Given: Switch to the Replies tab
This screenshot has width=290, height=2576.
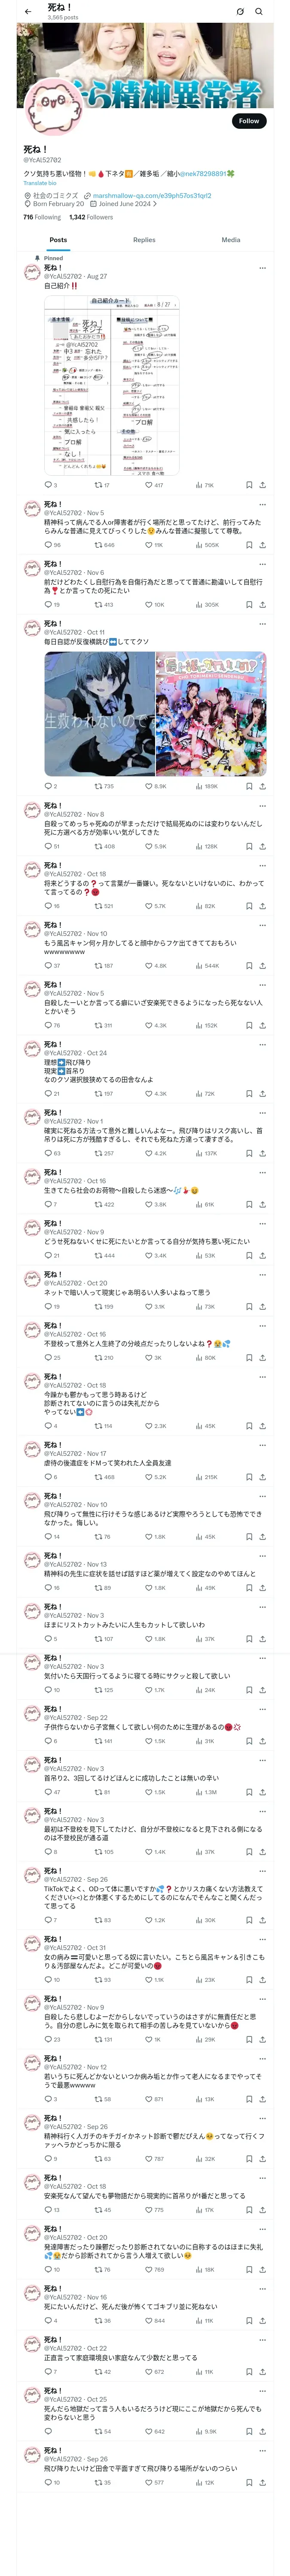Looking at the screenshot, I should pos(144,240).
